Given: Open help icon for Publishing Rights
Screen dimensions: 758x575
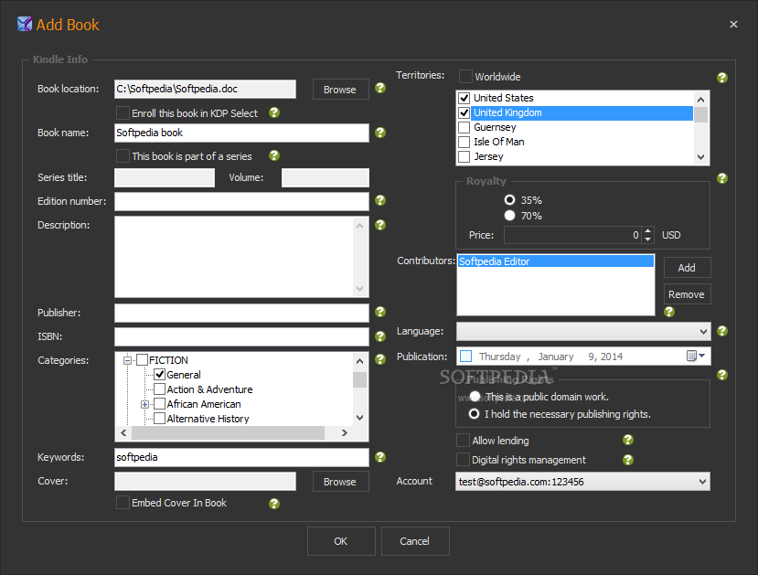Looking at the screenshot, I should click(x=722, y=375).
